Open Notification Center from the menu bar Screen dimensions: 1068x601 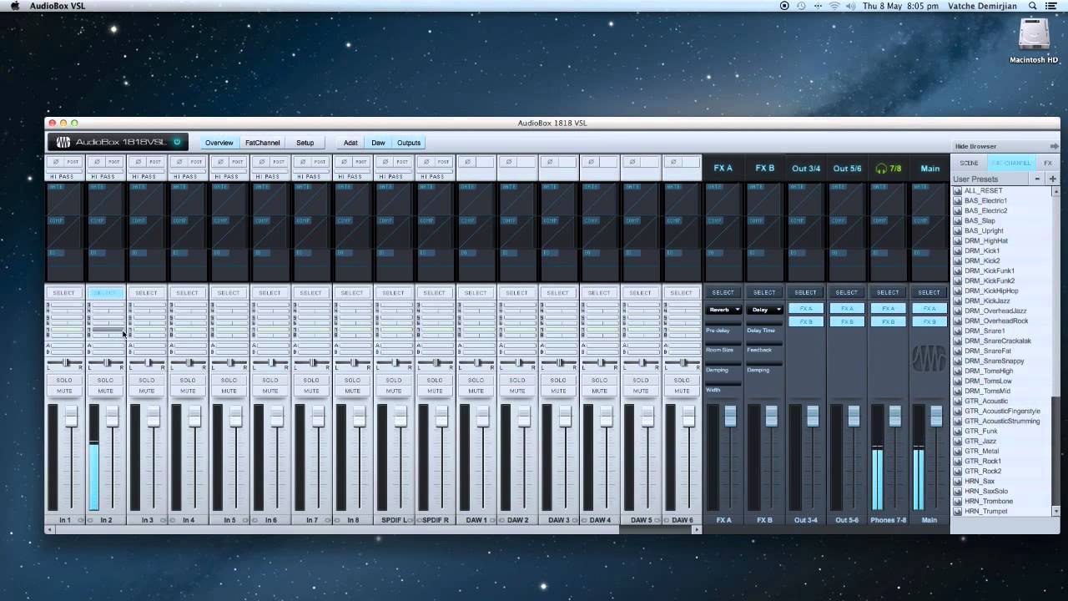pyautogui.click(x=1051, y=6)
